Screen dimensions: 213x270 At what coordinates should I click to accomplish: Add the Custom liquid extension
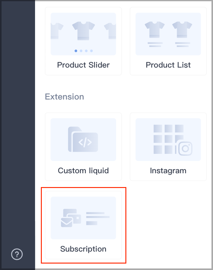click(x=83, y=147)
